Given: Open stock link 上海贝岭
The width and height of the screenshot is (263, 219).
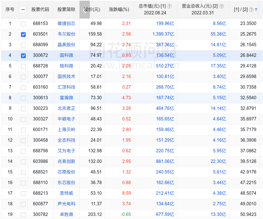Looking at the screenshot, I should click(x=67, y=129).
